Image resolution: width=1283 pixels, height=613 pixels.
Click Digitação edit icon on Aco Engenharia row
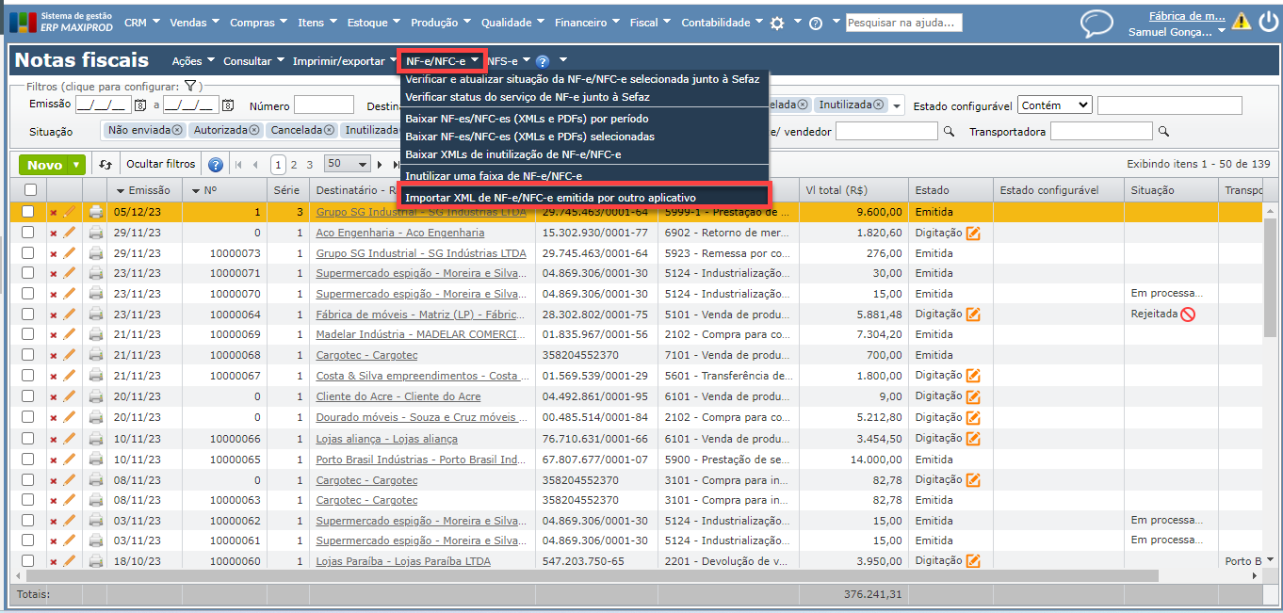973,233
